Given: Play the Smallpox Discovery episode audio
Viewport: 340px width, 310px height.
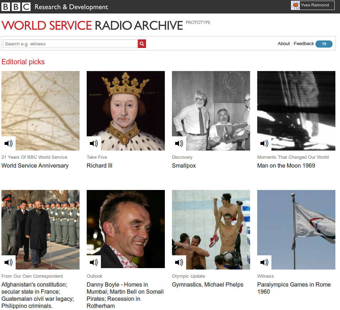Looking at the screenshot, I should pos(179,143).
